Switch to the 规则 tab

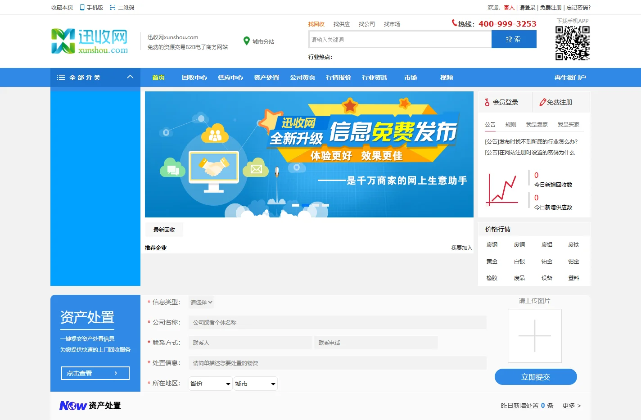tap(511, 125)
